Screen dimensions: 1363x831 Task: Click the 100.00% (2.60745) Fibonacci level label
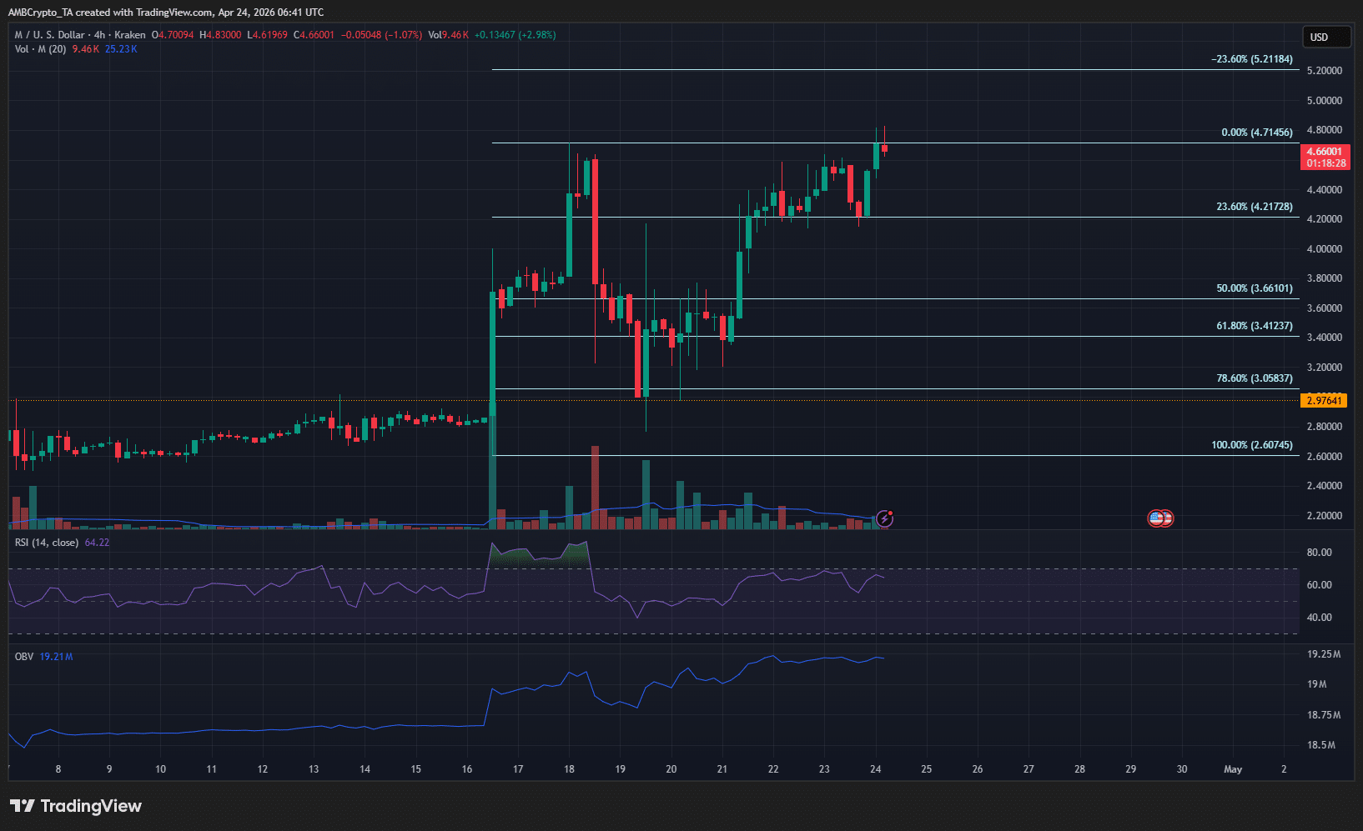point(1251,445)
